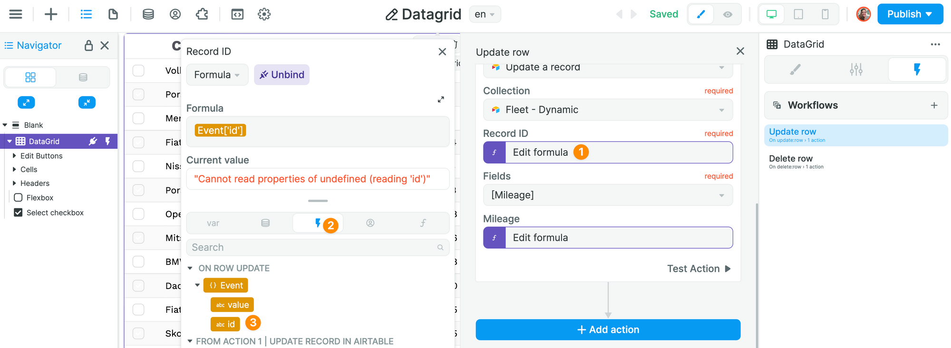951x348 pixels.
Task: Check the Mer row checkbox
Action: pyautogui.click(x=138, y=118)
